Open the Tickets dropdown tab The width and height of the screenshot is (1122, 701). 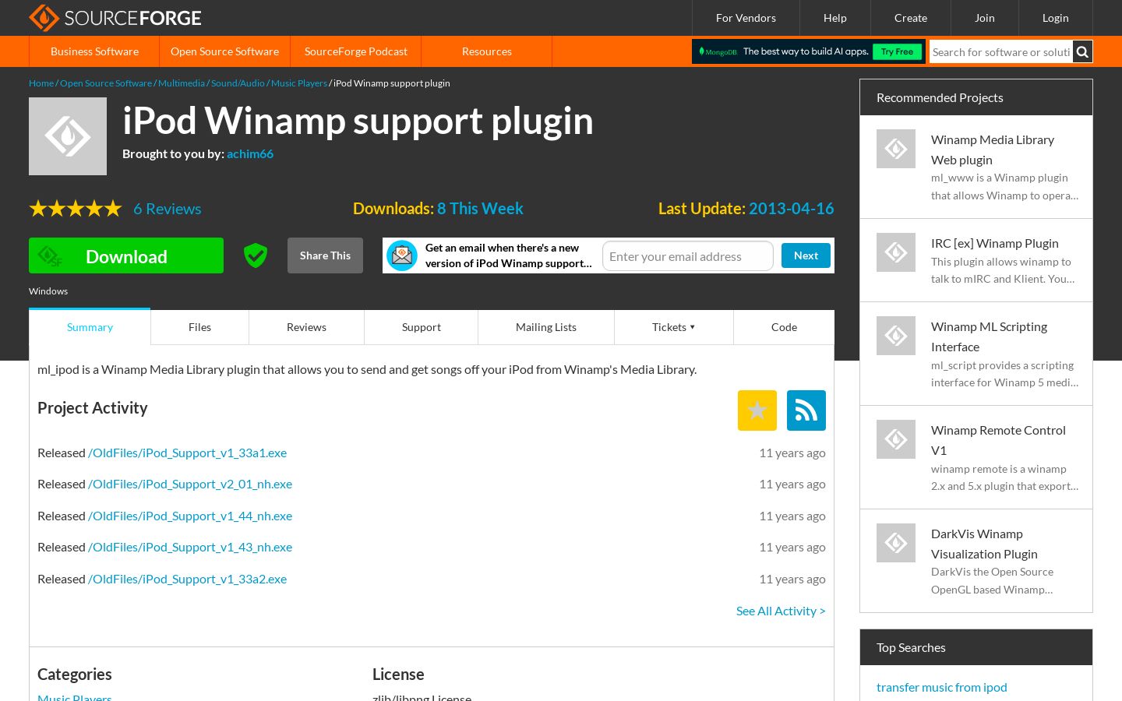(674, 327)
